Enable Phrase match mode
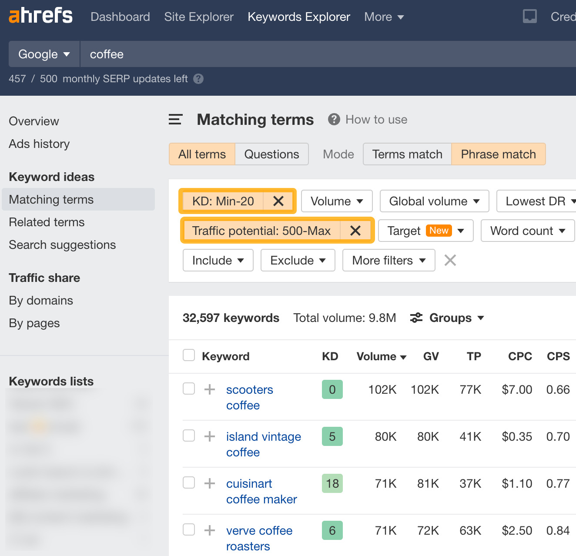The height and width of the screenshot is (556, 576). [x=498, y=154]
